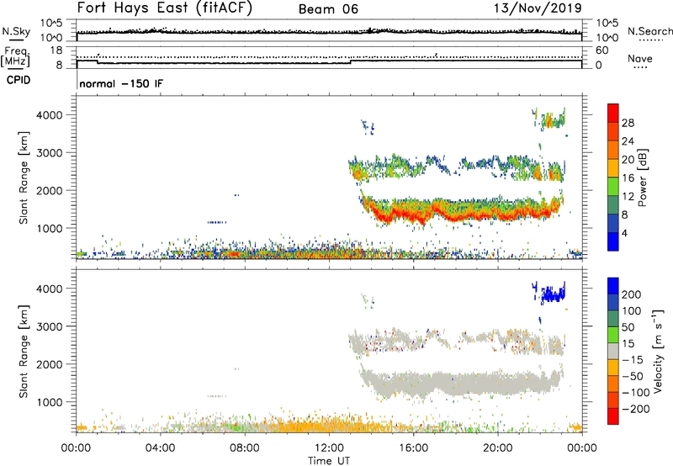Click the dark blue top Velocity colorbar segment
Image resolution: width=673 pixels, height=466 pixels.
tap(613, 286)
